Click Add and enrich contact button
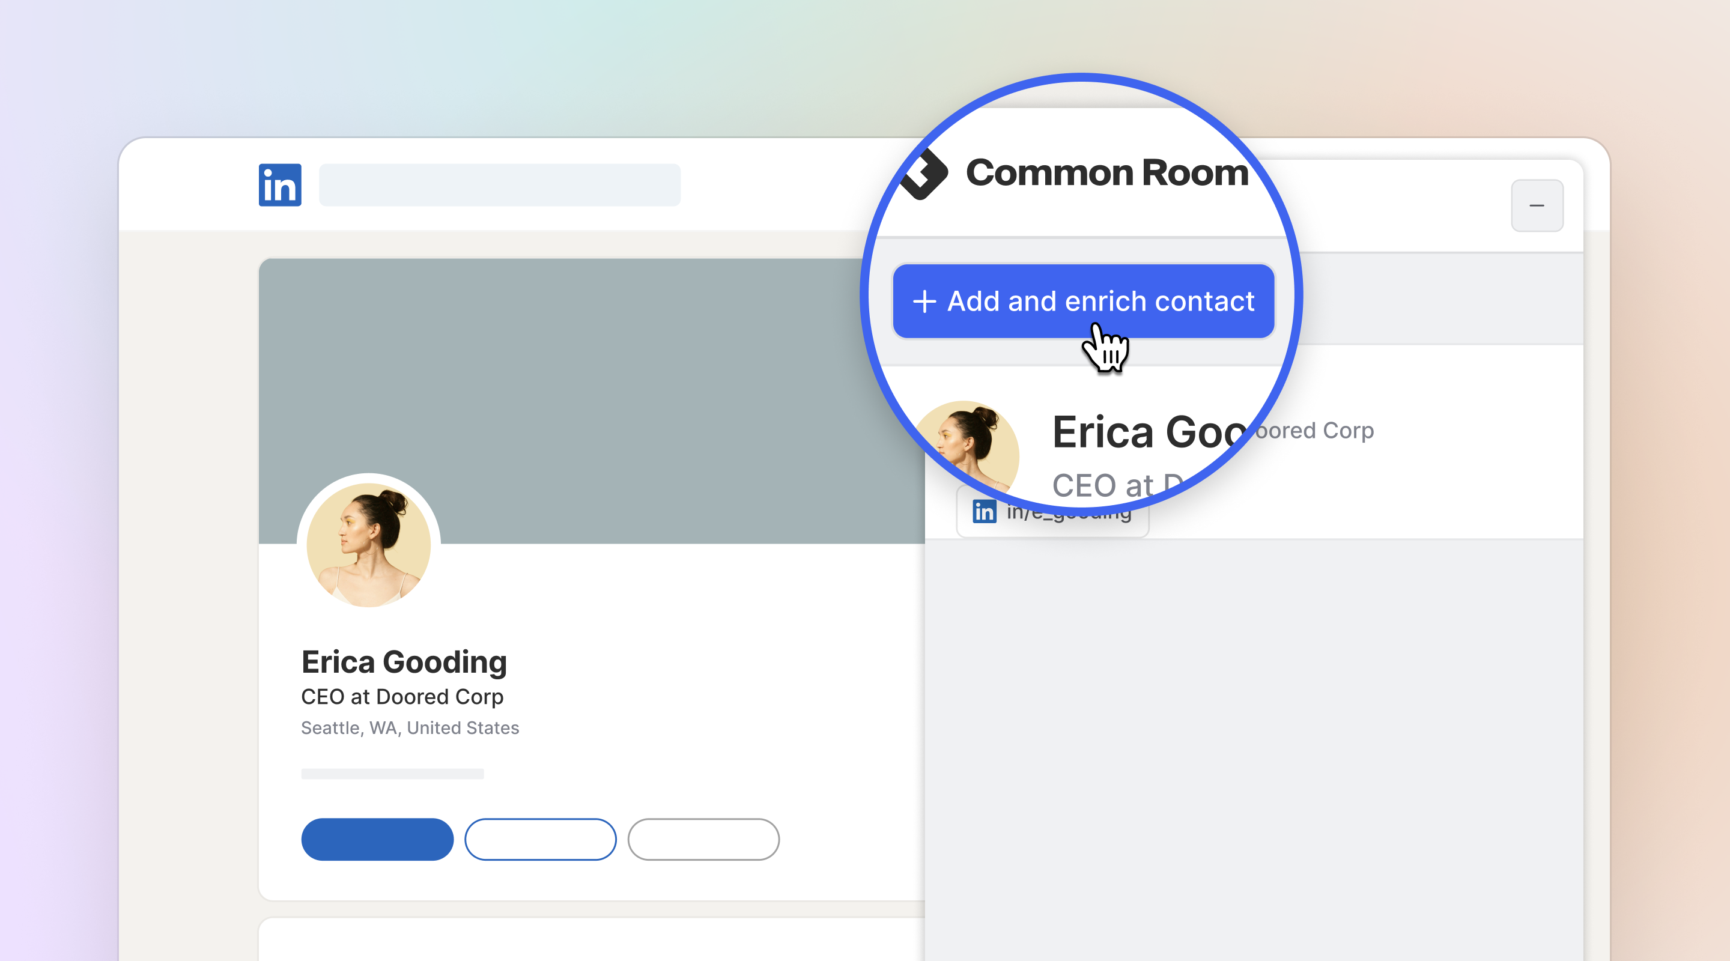1730x961 pixels. click(1083, 302)
